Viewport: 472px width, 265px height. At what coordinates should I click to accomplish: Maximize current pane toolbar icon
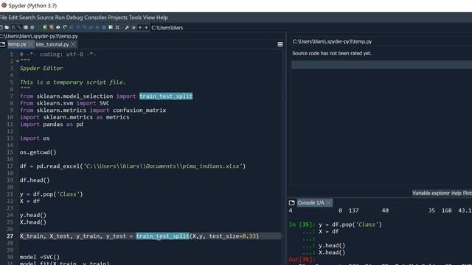point(111,27)
